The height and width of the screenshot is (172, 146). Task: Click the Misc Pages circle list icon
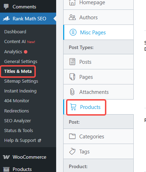tap(73, 32)
